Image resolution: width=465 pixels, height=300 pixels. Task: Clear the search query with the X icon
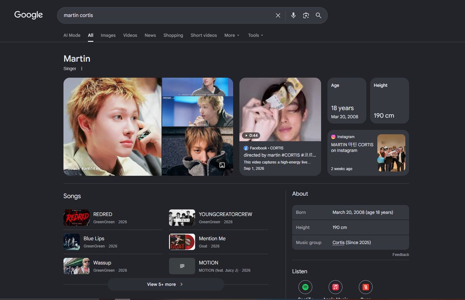[x=278, y=16]
